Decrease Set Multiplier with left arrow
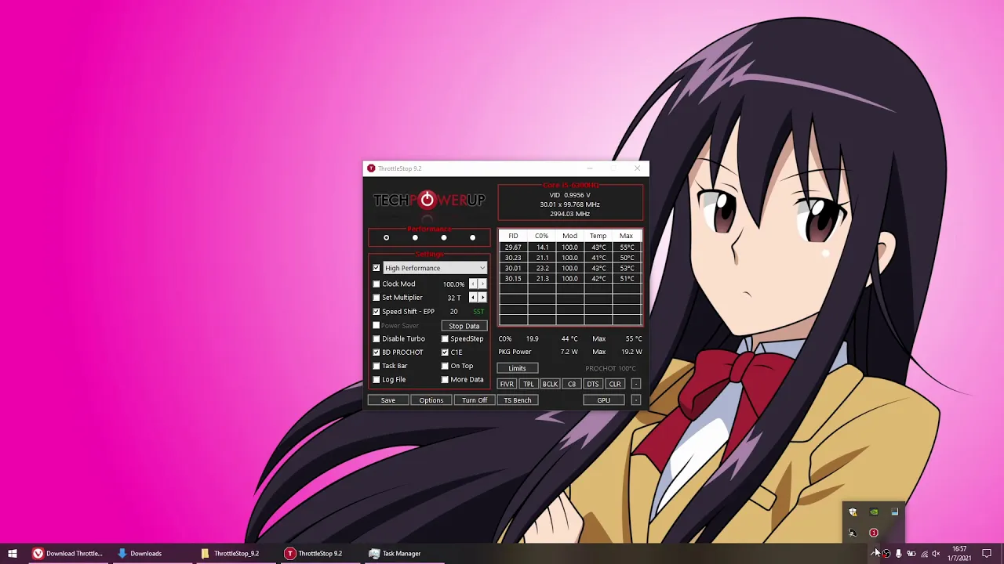The height and width of the screenshot is (564, 1004). [473, 298]
